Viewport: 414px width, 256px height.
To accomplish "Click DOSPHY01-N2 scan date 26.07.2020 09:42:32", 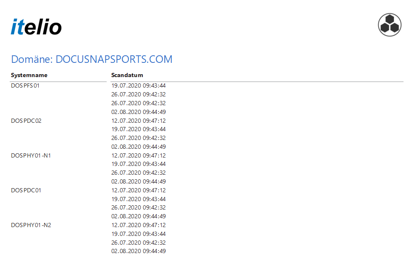I will tap(139, 243).
